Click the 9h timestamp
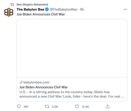The height and width of the screenshot is (111, 131). tap(82, 9)
